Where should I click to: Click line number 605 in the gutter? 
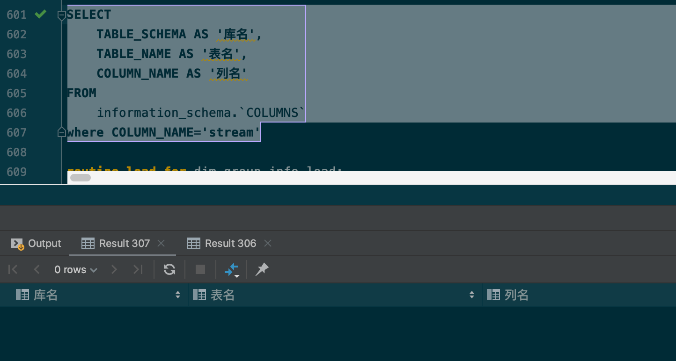(17, 93)
